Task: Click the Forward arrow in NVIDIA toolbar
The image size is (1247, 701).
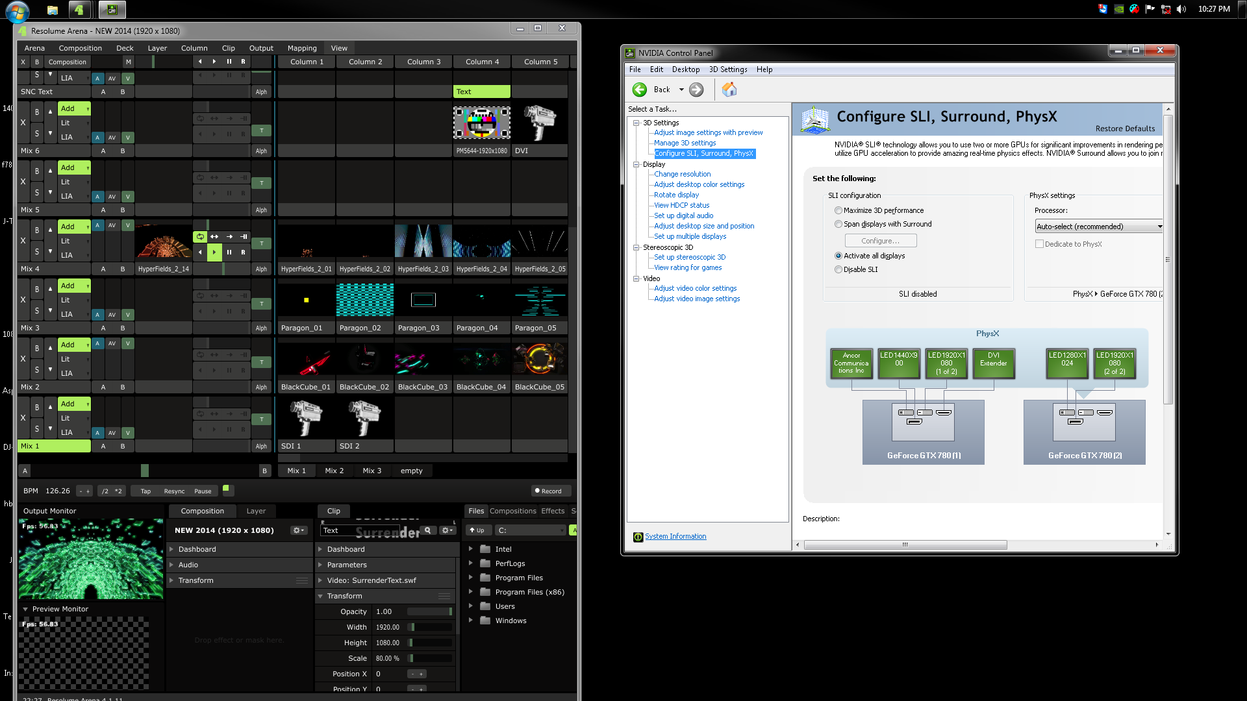Action: pos(696,90)
